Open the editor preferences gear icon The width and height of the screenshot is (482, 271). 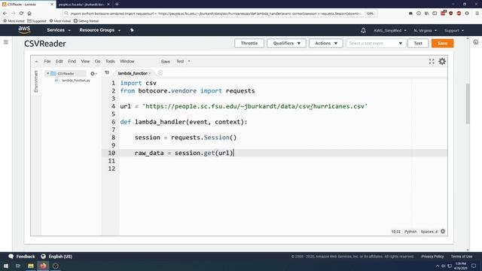[x=442, y=62]
